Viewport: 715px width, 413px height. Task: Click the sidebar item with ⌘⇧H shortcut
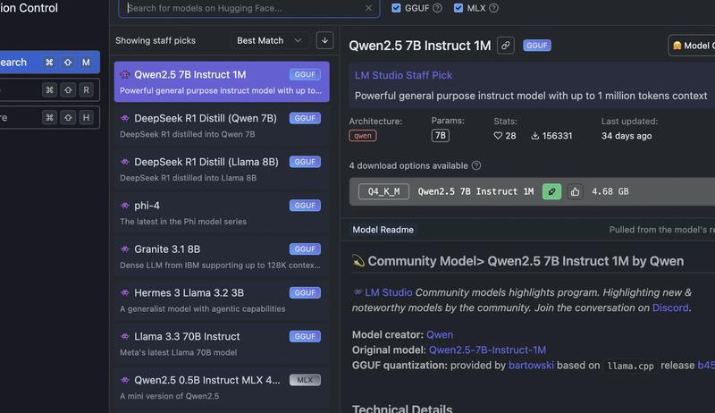(50, 118)
